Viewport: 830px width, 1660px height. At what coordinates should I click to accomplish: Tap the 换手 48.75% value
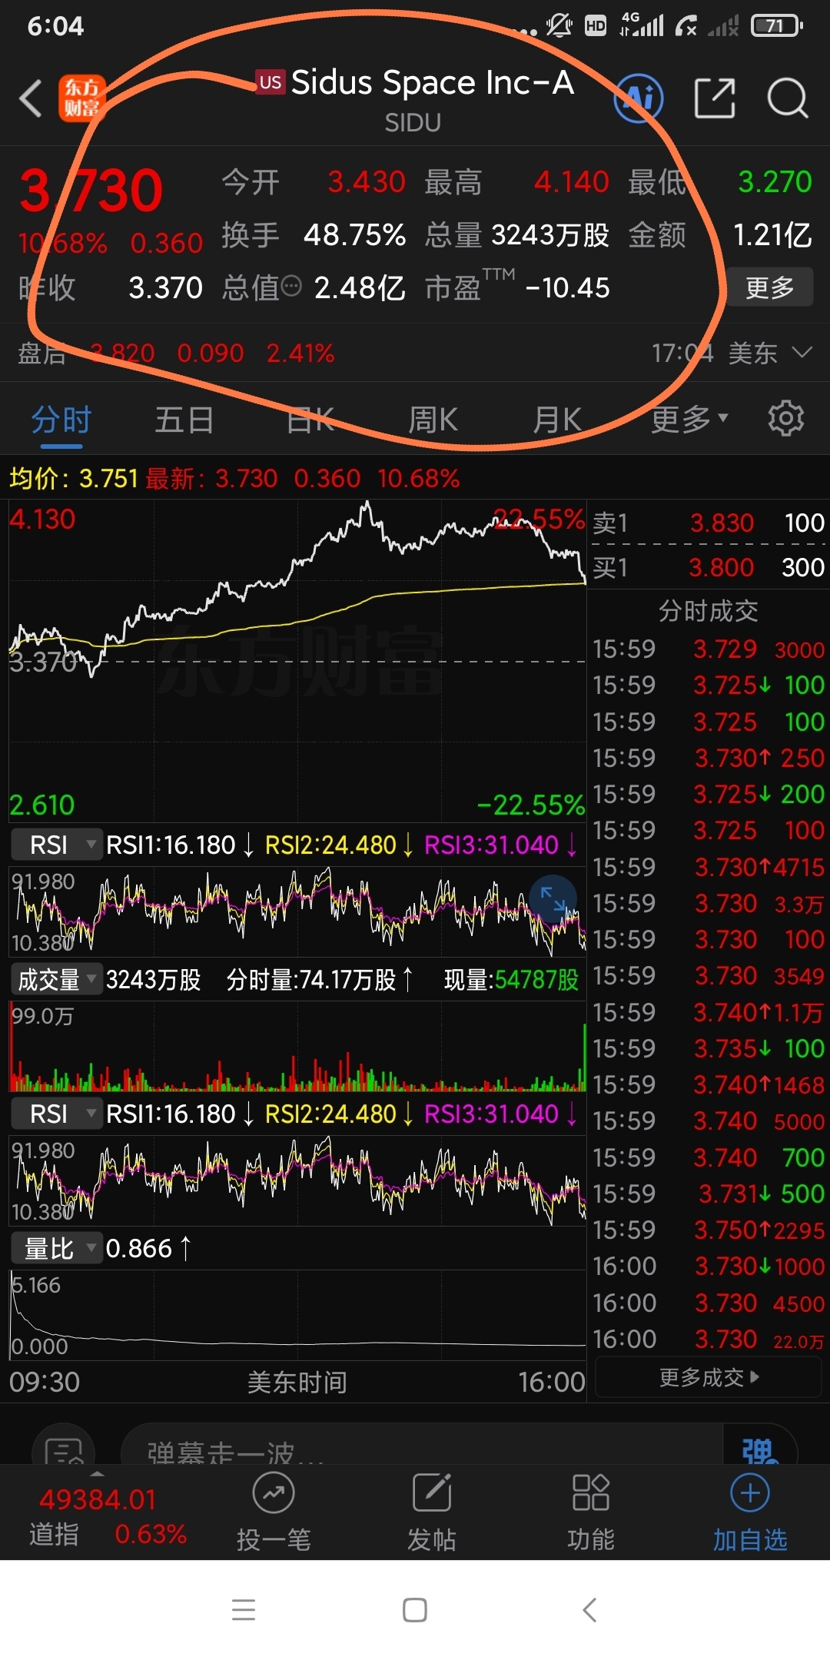pyautogui.click(x=354, y=235)
